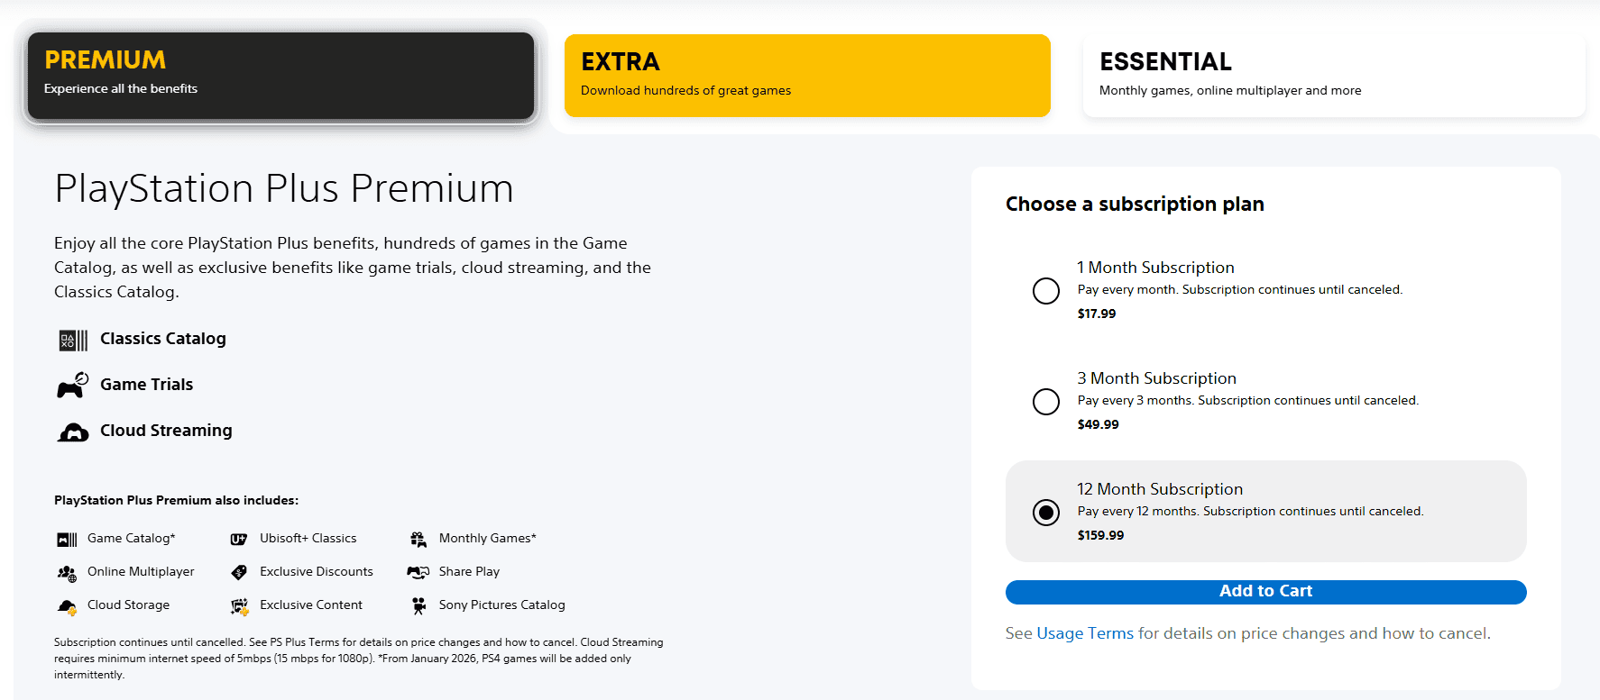This screenshot has height=700, width=1600.
Task: Choose the 3 Month Subscription radio option
Action: pyautogui.click(x=1046, y=402)
